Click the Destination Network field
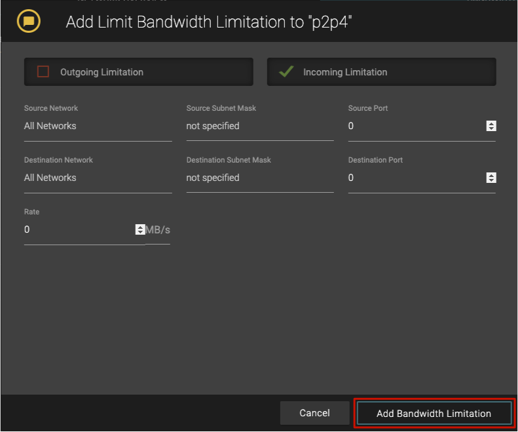This screenshot has height=432, width=518. (98, 178)
